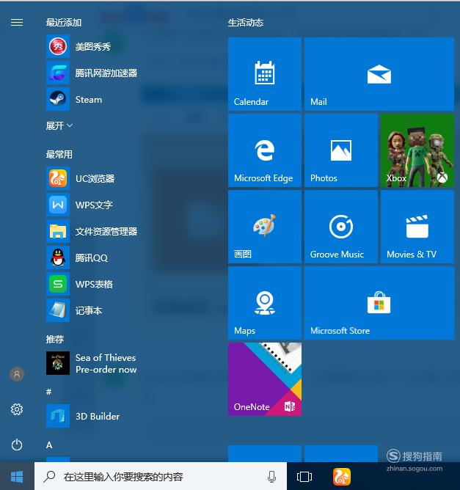Open the Calendar tile
This screenshot has height=490, width=460.
coord(265,74)
